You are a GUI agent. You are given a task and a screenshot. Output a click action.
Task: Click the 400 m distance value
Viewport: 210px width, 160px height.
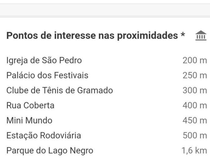(x=195, y=105)
